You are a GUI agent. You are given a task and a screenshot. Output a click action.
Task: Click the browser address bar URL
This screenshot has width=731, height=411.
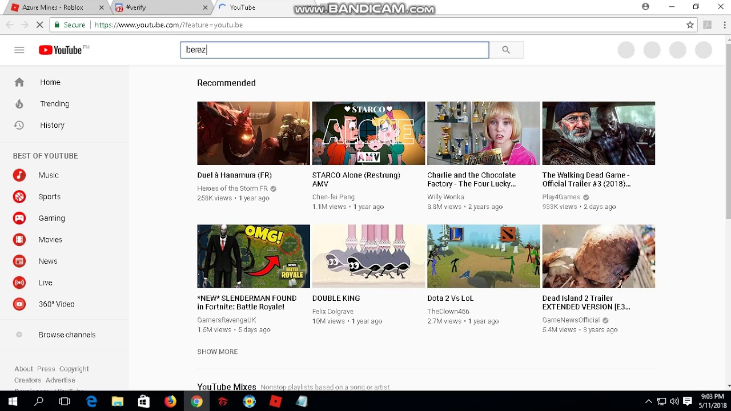(x=168, y=25)
